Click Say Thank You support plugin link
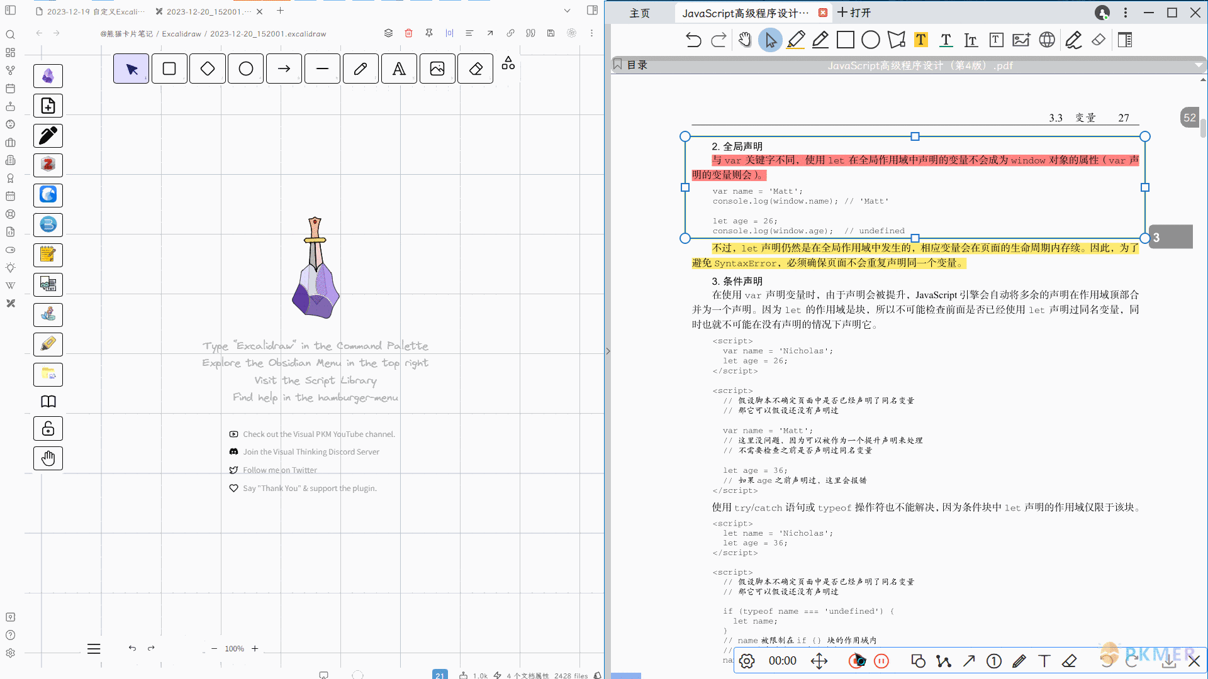The width and height of the screenshot is (1208, 679). tap(303, 489)
